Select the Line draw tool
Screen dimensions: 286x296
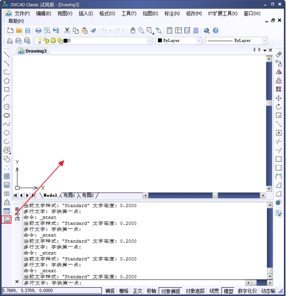tap(7, 55)
